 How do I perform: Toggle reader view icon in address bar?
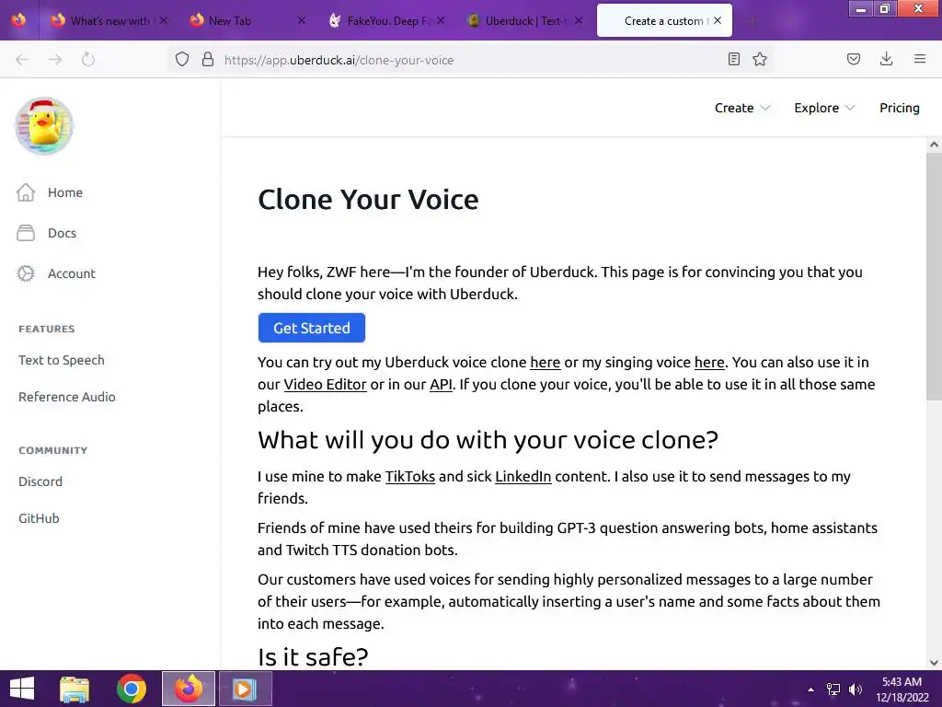click(x=733, y=59)
